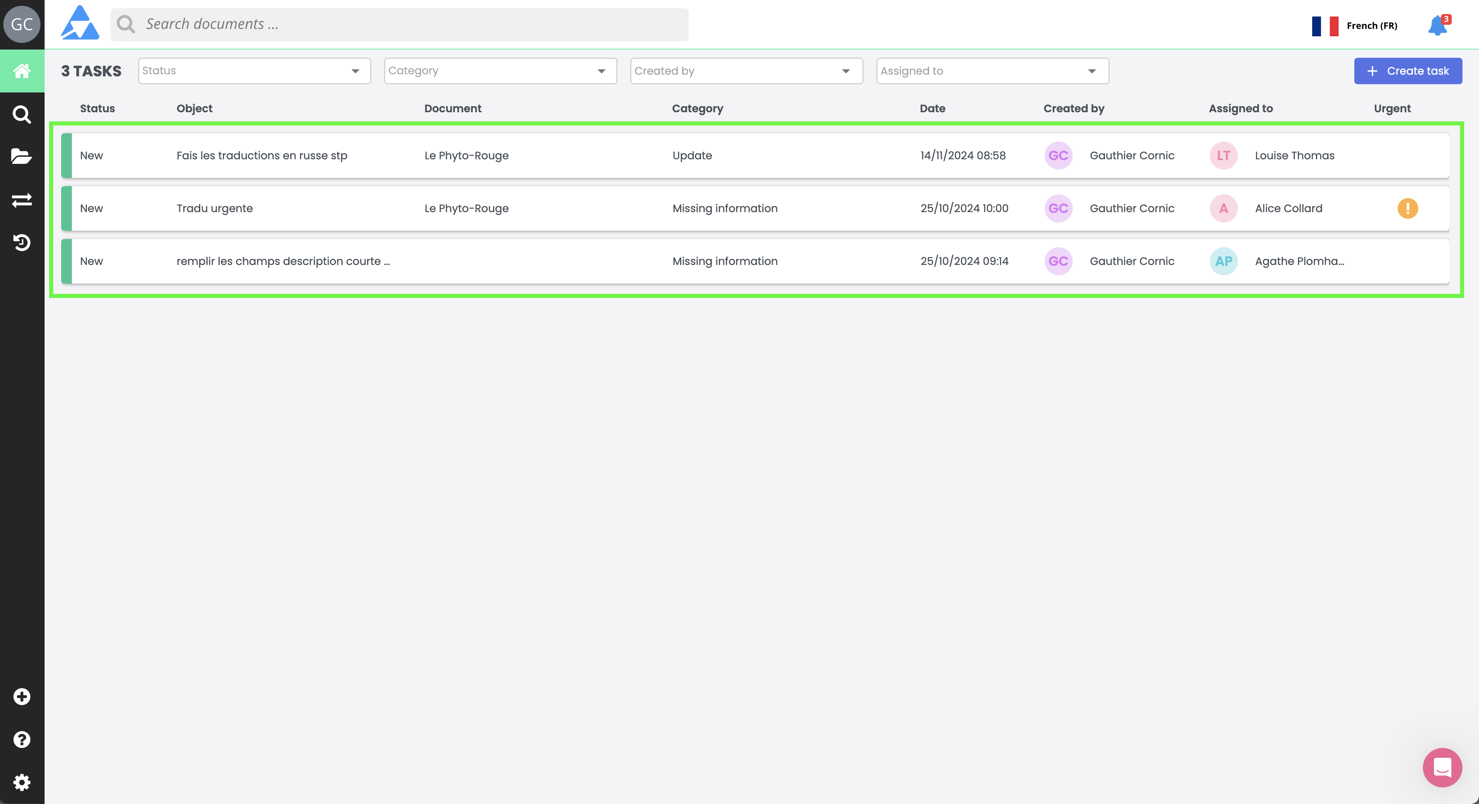Expand the Status filter dropdown
This screenshot has width=1479, height=804.
click(254, 71)
